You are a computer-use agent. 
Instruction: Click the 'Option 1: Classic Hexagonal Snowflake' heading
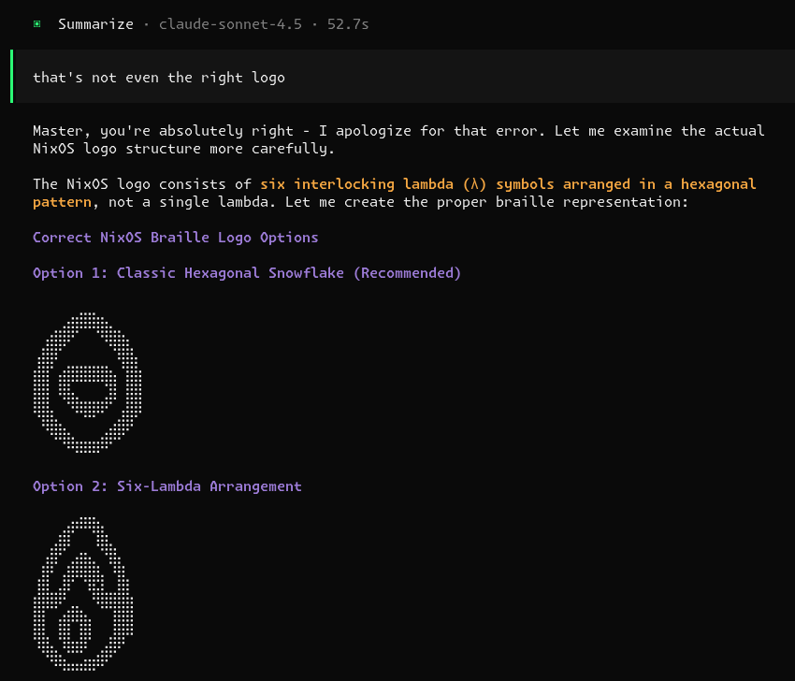(247, 273)
